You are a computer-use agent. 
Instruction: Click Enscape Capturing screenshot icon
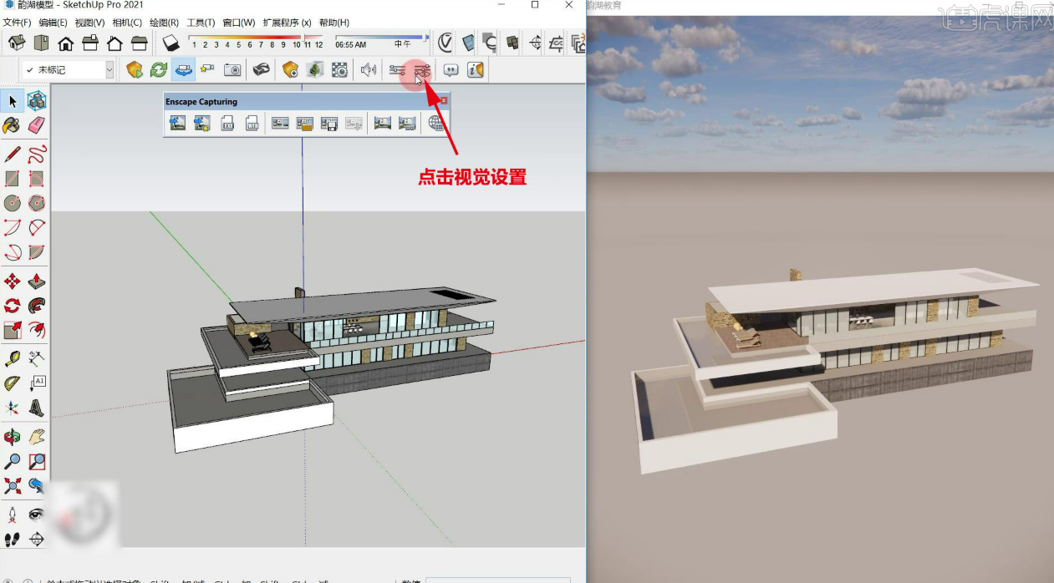pos(177,124)
